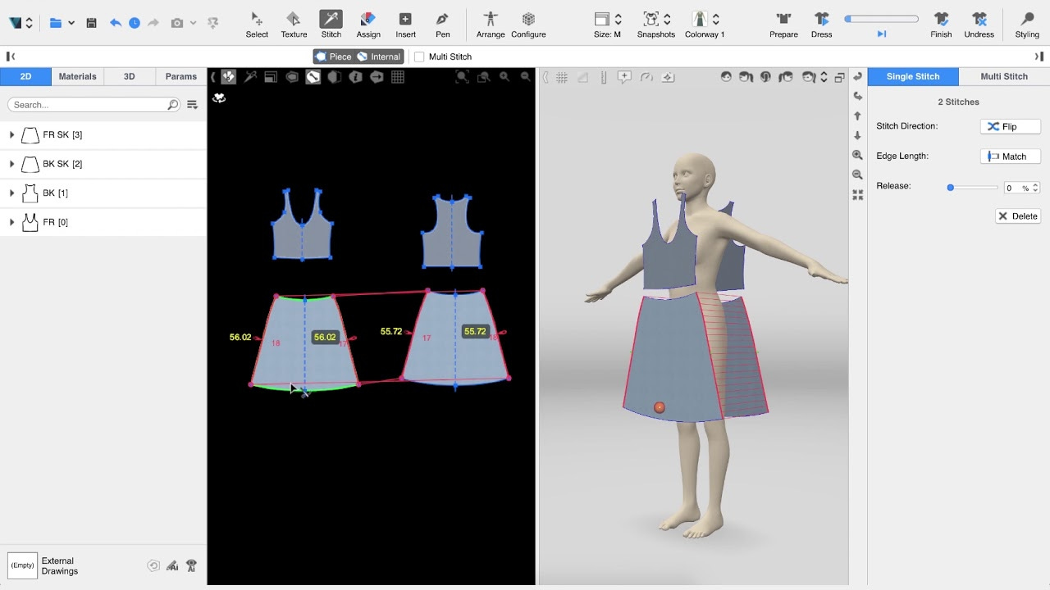Screen dimensions: 1050x590
Task: Open the Arrange avatar tool
Action: pos(491,25)
